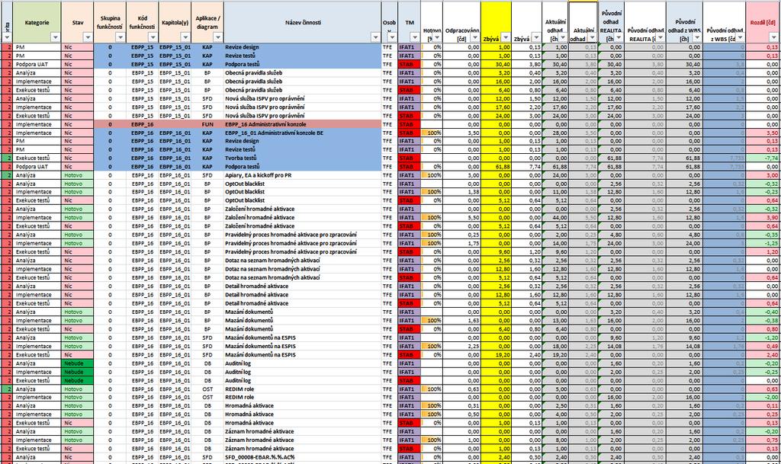Select the 'Tvorba testů' activity cell
This screenshot has width=781, height=464.
tap(303, 158)
